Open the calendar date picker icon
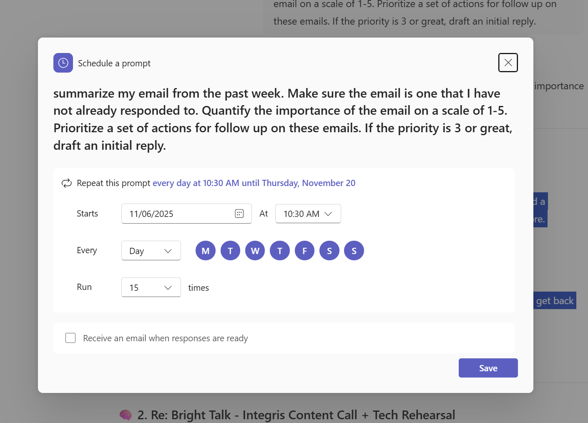588x423 pixels. 239,214
